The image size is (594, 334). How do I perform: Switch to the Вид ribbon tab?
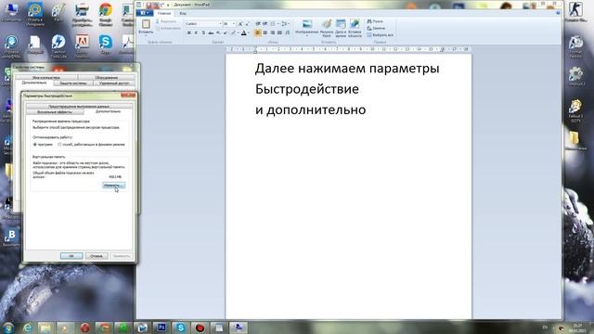click(183, 13)
